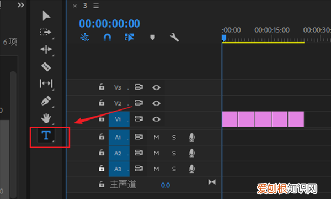The image size is (331, 199).
Task: Toggle sync lock on track A3
Action: tap(139, 169)
